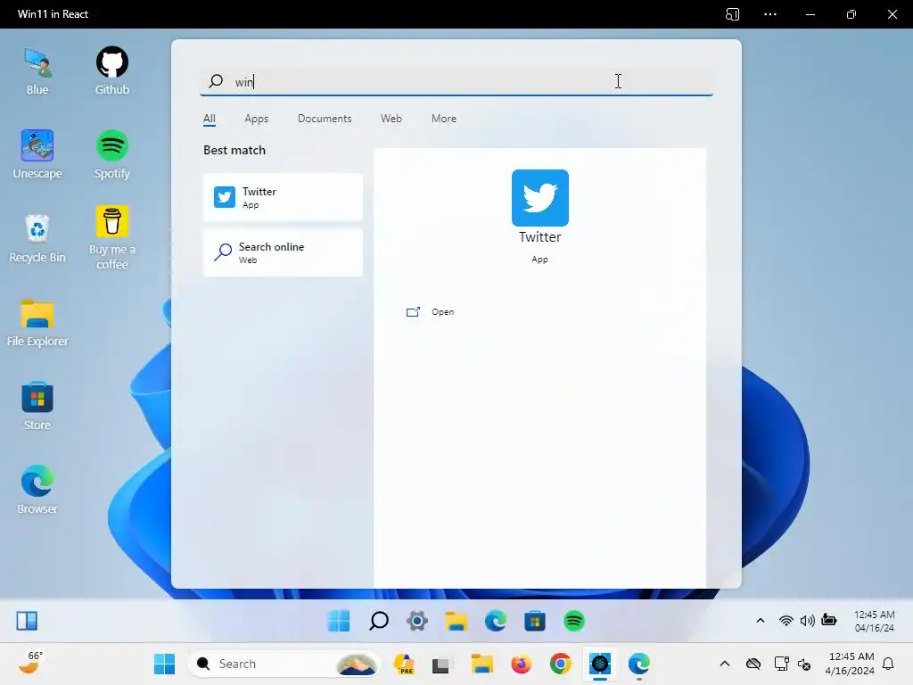Screen dimensions: 913x685
Task: Click the widgets icon on the inner taskbar
Action: coord(27,621)
